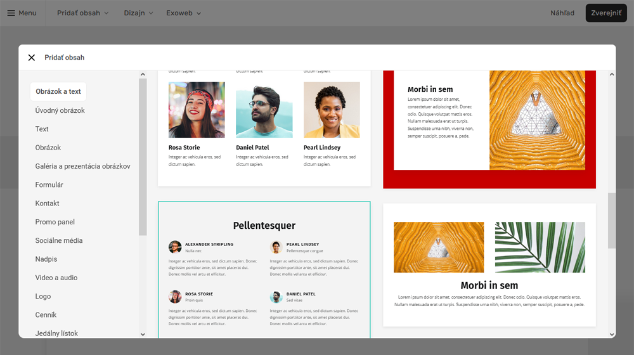Click the sidebar scrollbar thumb
This screenshot has height=355, width=634.
(143, 157)
